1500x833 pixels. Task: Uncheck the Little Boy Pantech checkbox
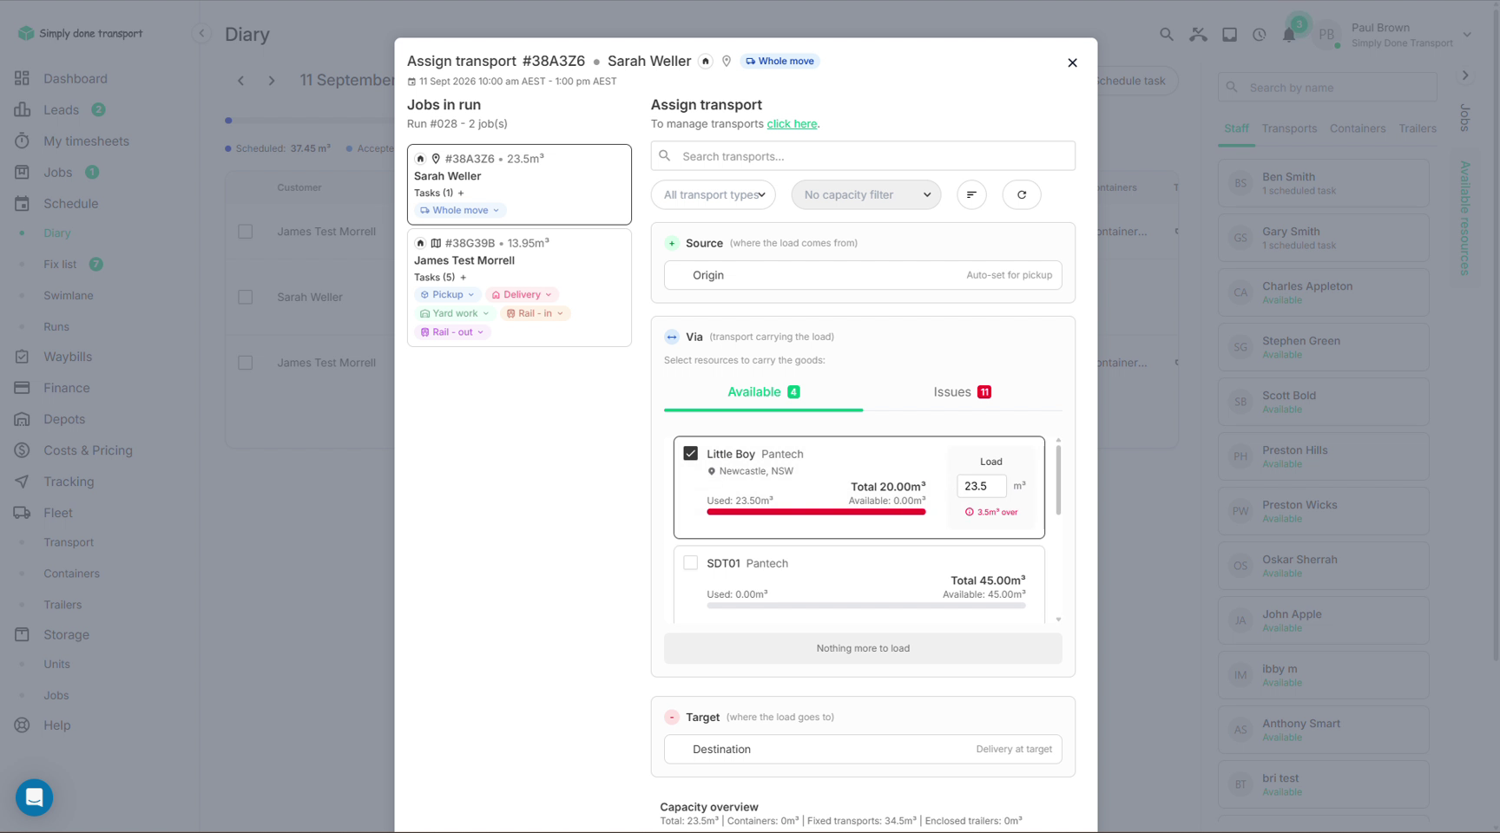[691, 453]
